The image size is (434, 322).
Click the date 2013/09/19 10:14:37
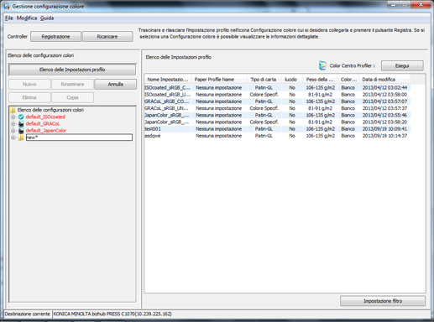pos(384,136)
